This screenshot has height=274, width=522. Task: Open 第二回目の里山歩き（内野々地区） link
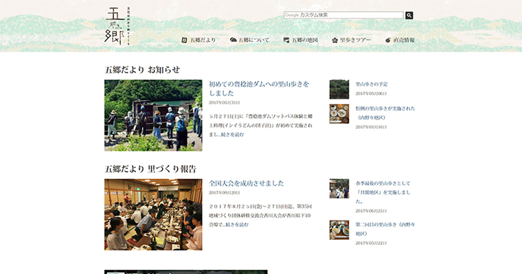(x=385, y=229)
